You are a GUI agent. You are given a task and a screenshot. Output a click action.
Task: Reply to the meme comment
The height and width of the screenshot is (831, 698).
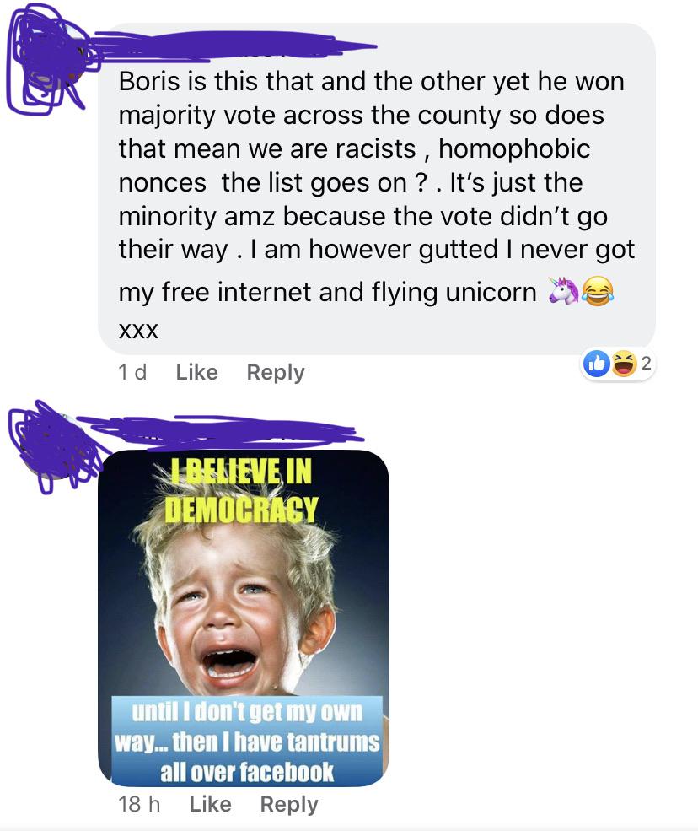coord(289,805)
